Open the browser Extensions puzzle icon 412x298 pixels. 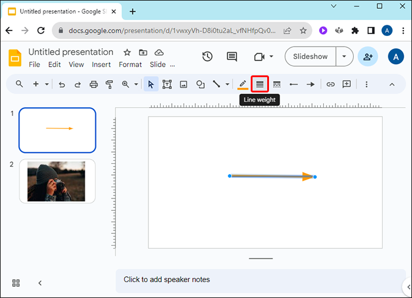(x=355, y=31)
